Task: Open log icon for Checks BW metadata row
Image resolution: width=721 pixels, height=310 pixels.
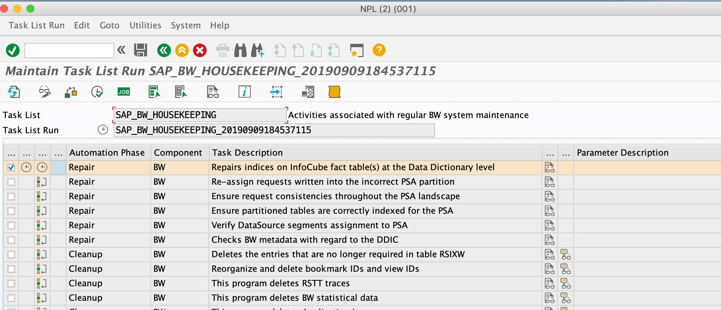Action: (550, 240)
